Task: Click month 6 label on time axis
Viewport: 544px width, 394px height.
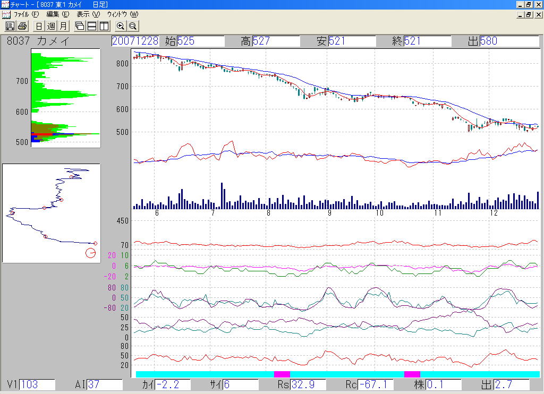Action: point(157,213)
